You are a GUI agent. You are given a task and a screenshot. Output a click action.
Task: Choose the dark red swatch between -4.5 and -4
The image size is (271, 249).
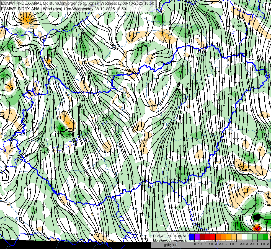[x=202, y=237]
